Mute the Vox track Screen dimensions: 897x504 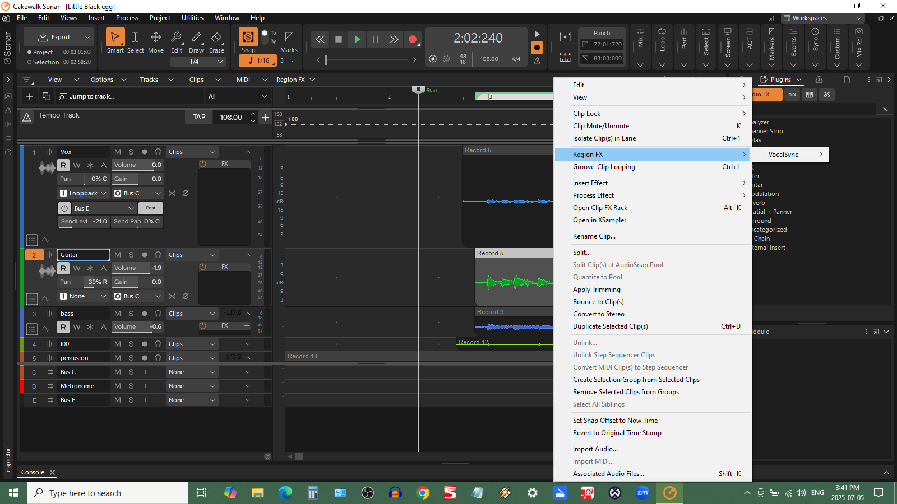coord(118,152)
